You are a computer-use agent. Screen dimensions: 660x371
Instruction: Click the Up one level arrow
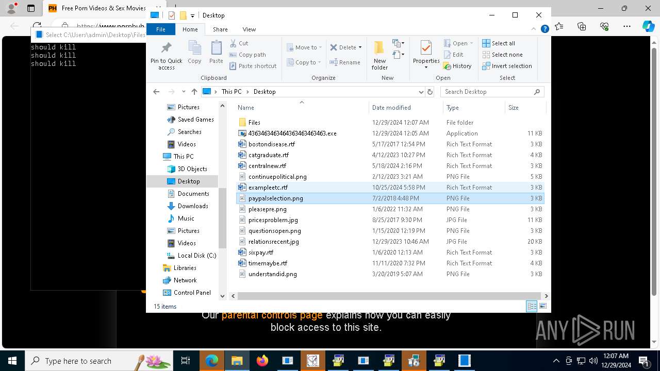pos(194,92)
